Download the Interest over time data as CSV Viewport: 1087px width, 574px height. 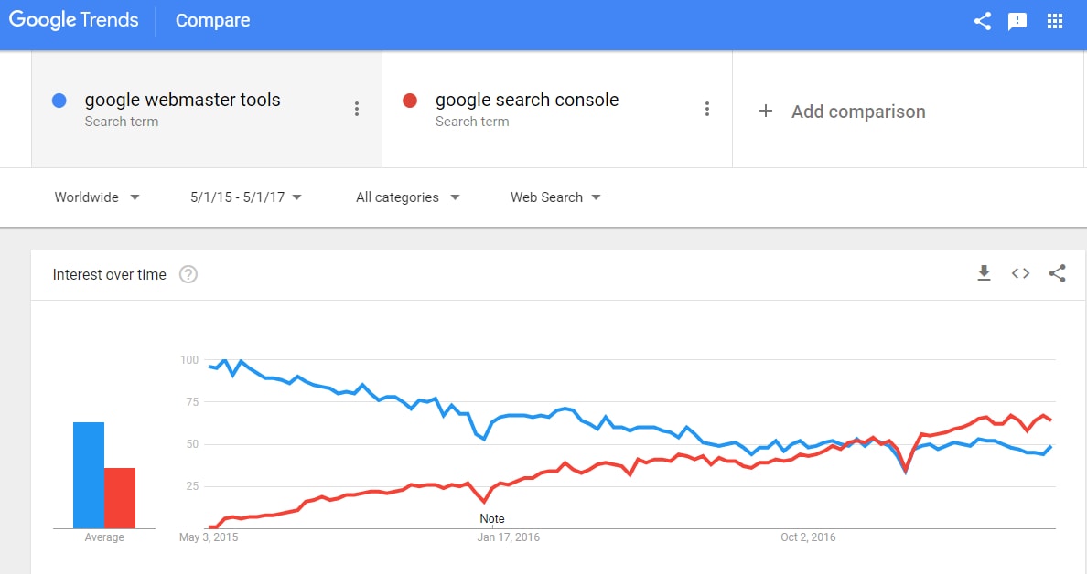click(984, 273)
